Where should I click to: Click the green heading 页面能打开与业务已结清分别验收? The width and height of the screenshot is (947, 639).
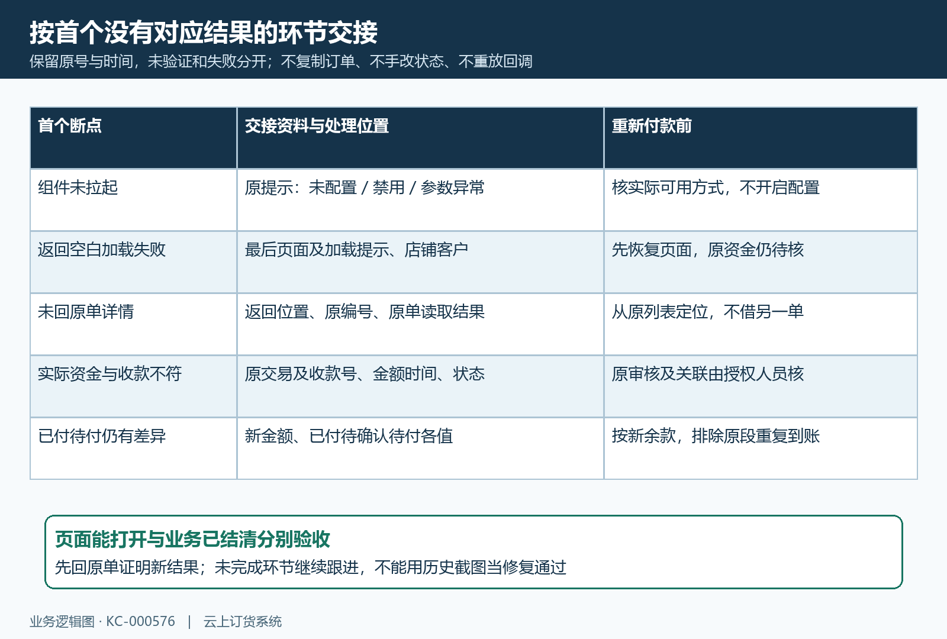192,539
